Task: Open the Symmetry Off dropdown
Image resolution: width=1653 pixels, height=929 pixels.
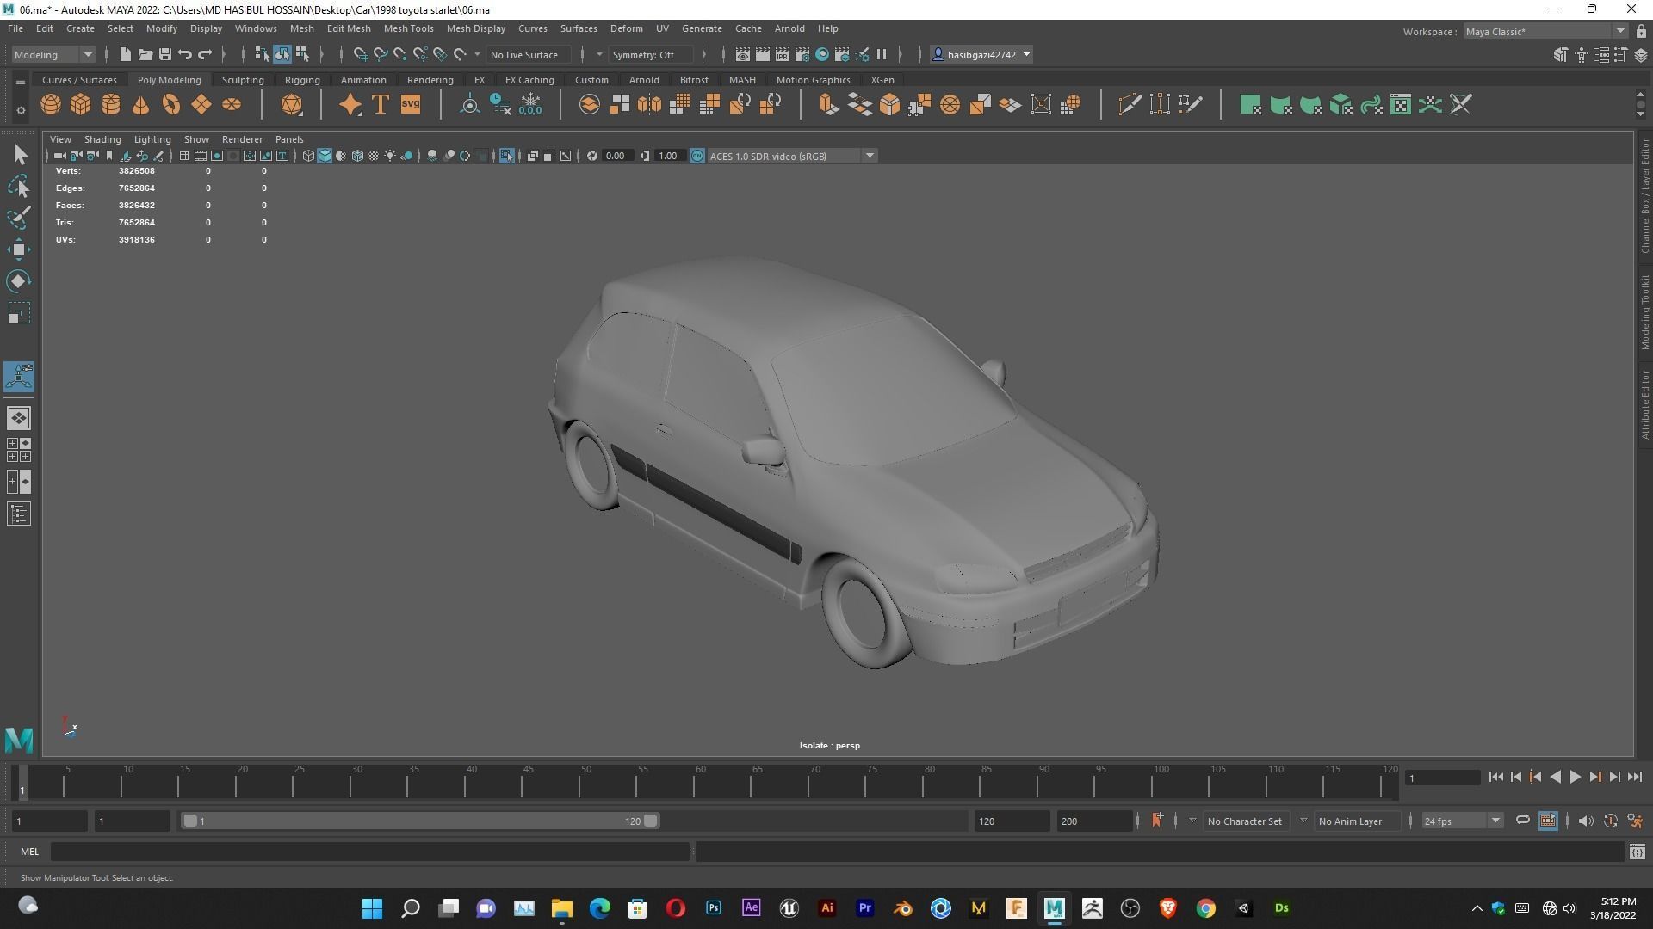Action: coord(650,54)
